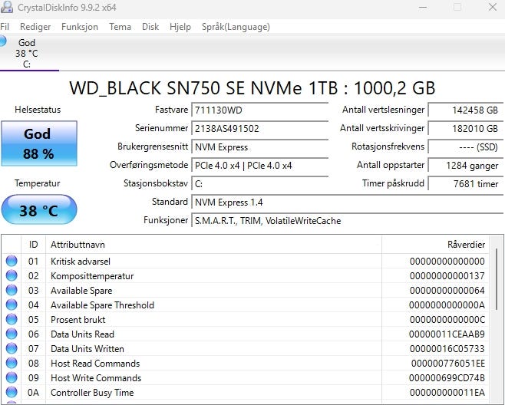
Task: Click the Antall vertslesninger value 142458 GB
Action: pos(465,110)
